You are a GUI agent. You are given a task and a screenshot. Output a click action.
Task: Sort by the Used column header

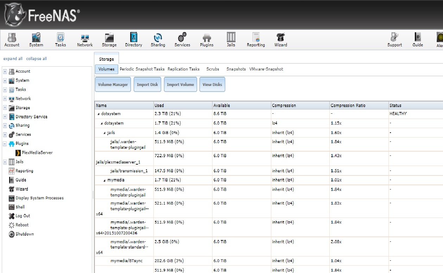pos(183,105)
